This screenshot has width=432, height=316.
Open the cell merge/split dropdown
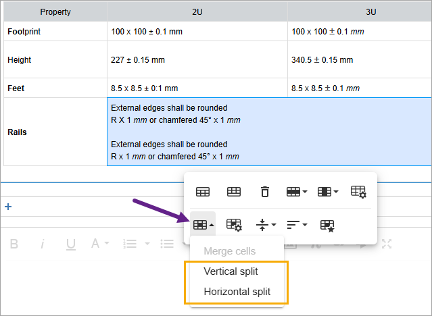click(x=203, y=224)
